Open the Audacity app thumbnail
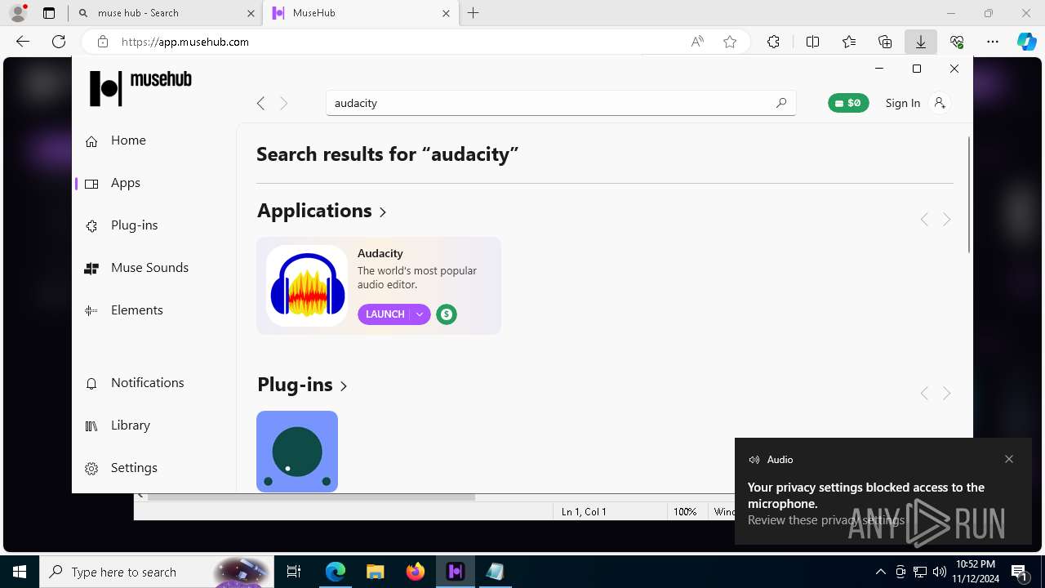Image resolution: width=1045 pixels, height=588 pixels. [307, 286]
